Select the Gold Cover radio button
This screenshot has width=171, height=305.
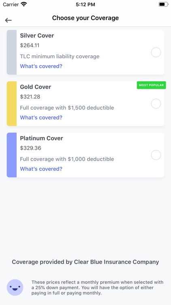(156, 104)
